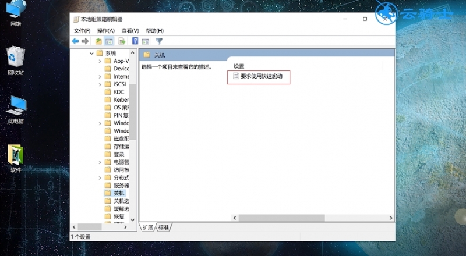The height and width of the screenshot is (256, 466).
Task: Click the Forward arrow in toolbar
Action: click(85, 41)
